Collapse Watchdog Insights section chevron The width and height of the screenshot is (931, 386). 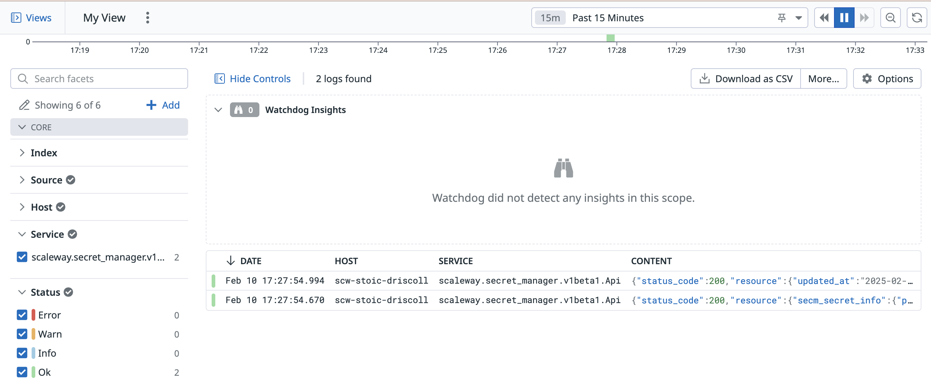click(218, 110)
